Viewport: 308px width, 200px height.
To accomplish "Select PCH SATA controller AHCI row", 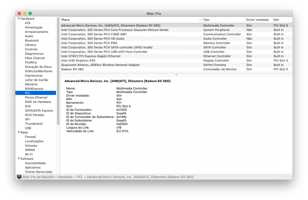I will click(176, 47).
